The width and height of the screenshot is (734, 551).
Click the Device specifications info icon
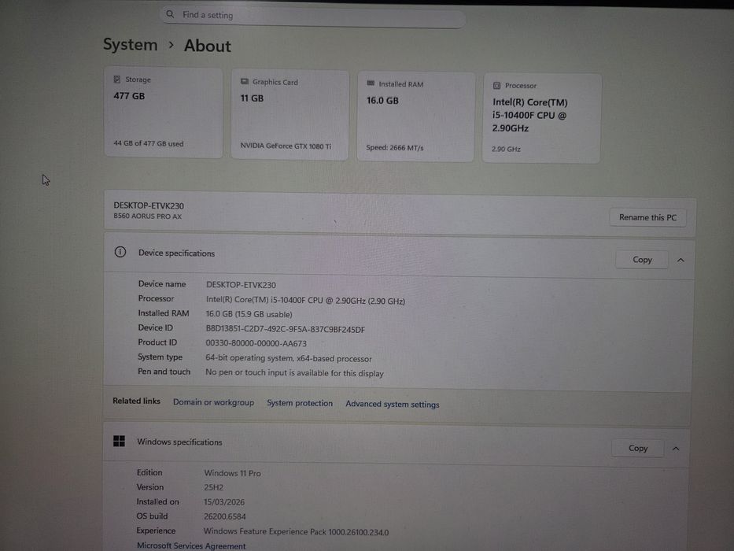120,252
